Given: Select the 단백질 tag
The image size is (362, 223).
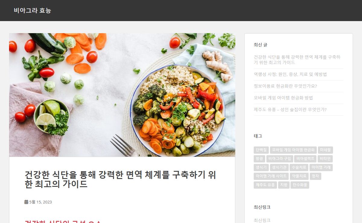Looking at the screenshot, I should 261,150.
